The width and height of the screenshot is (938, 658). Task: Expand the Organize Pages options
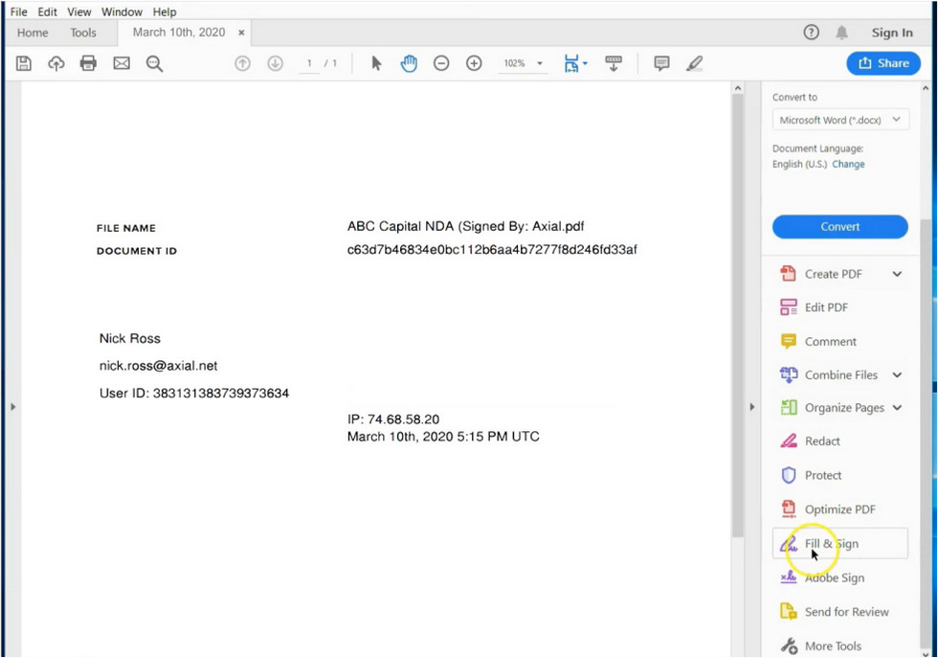[x=897, y=407]
